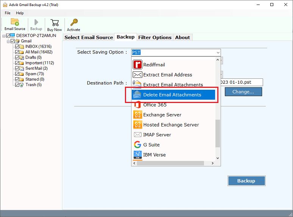Viewport: 293px width, 217px height.
Task: Select the G Suite option
Action: [173, 145]
